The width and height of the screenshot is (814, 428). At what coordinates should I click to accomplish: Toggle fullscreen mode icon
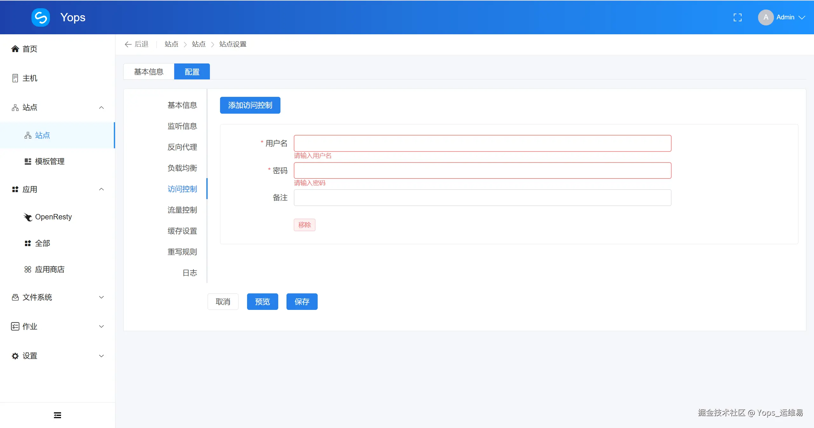click(738, 17)
